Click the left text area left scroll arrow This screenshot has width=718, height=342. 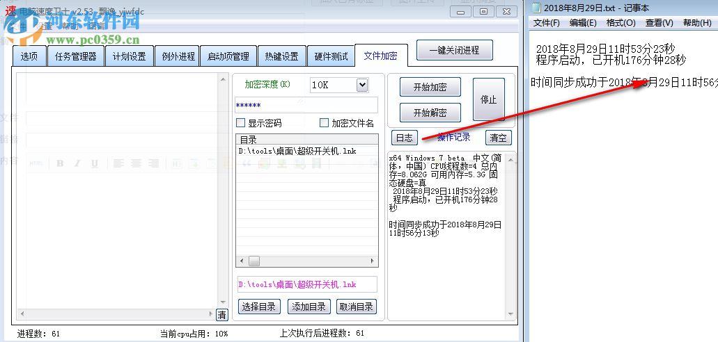pyautogui.click(x=22, y=314)
